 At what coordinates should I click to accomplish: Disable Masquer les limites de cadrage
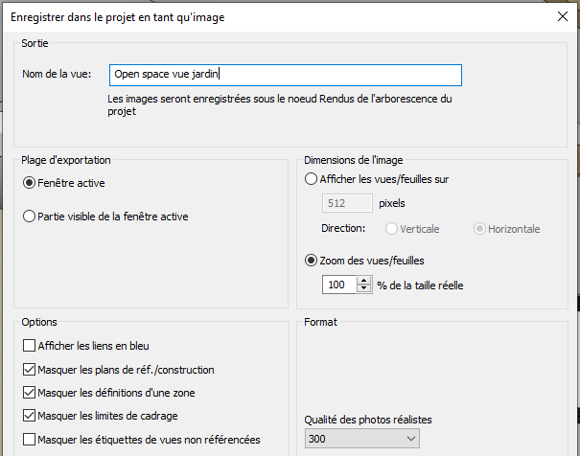tap(29, 416)
